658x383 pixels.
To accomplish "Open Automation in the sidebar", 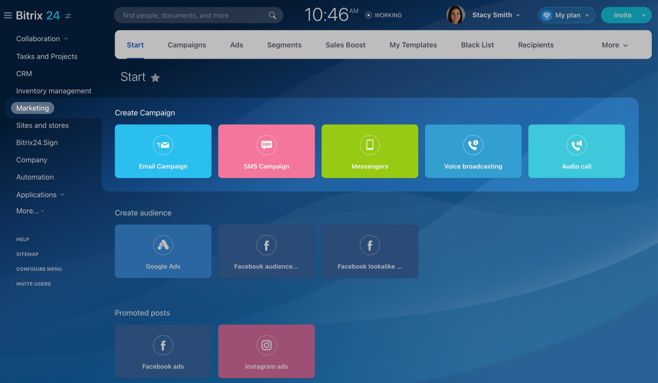I will click(35, 177).
